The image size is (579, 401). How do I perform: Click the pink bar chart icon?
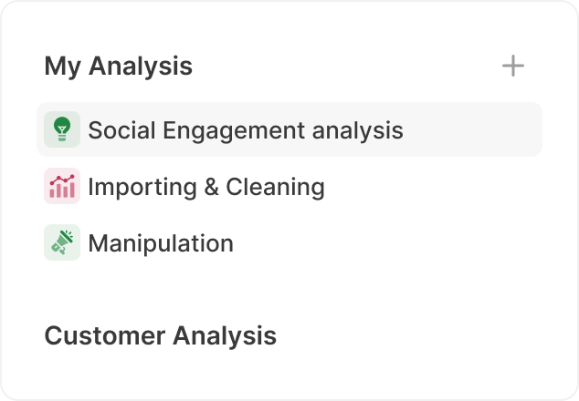point(62,187)
